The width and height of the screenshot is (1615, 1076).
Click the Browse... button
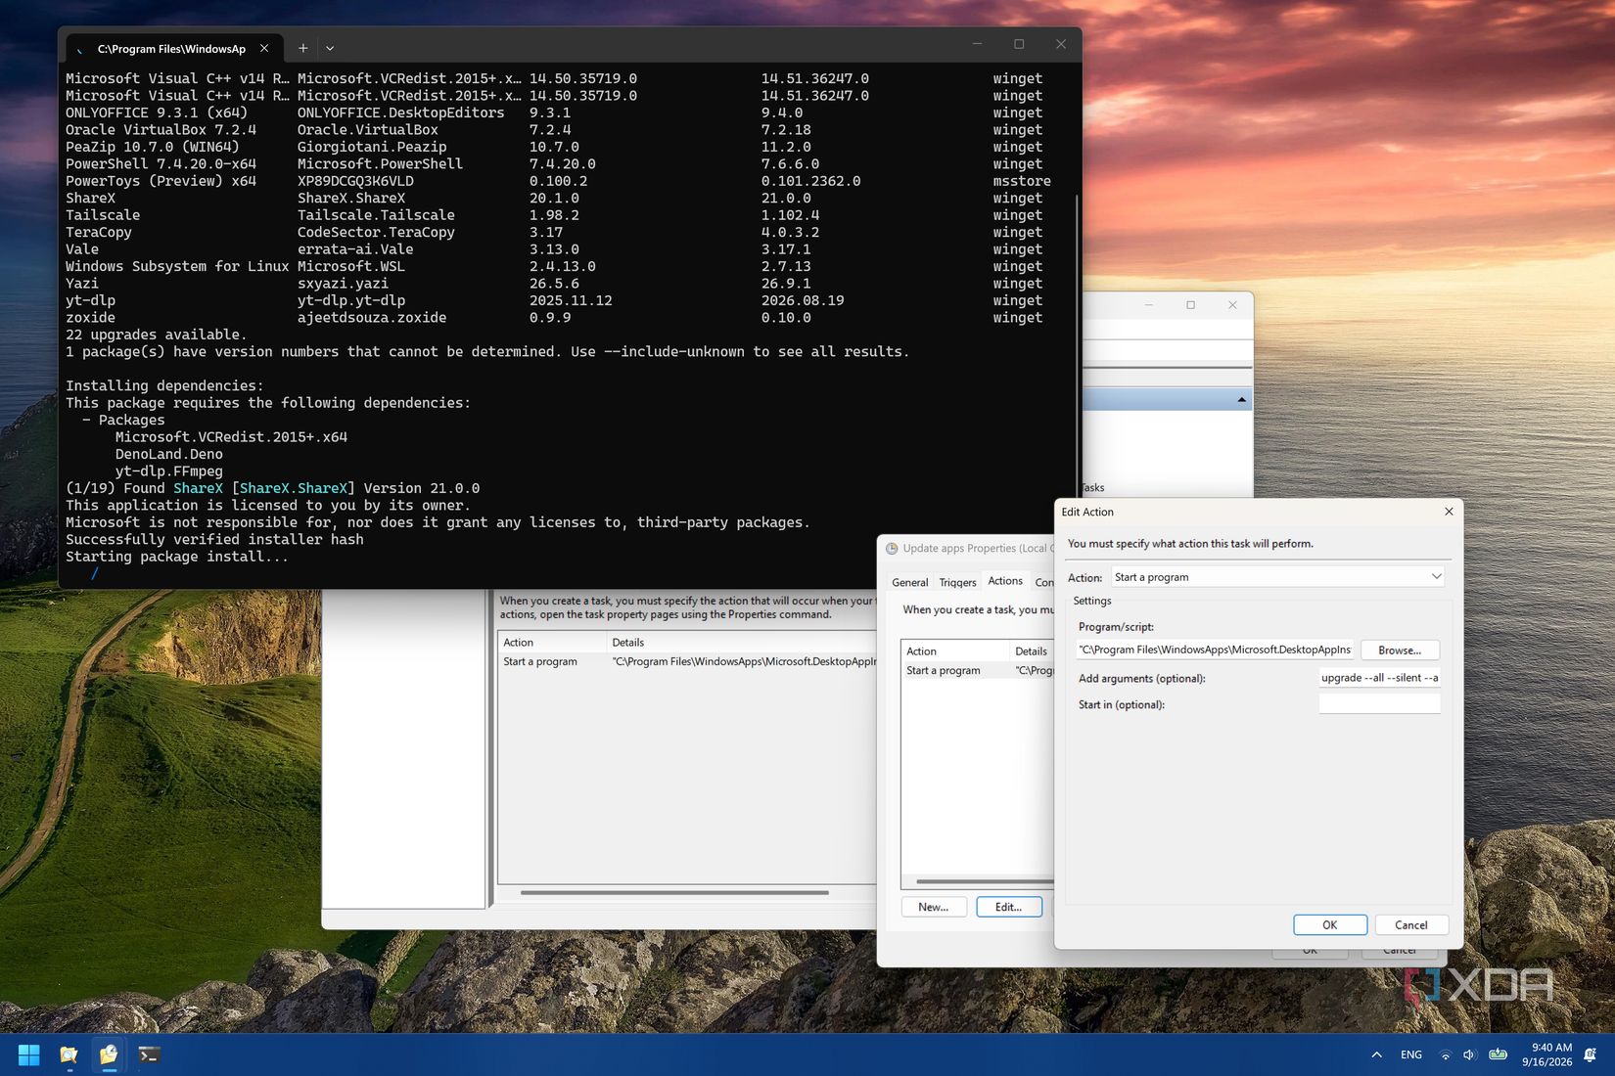click(1400, 650)
